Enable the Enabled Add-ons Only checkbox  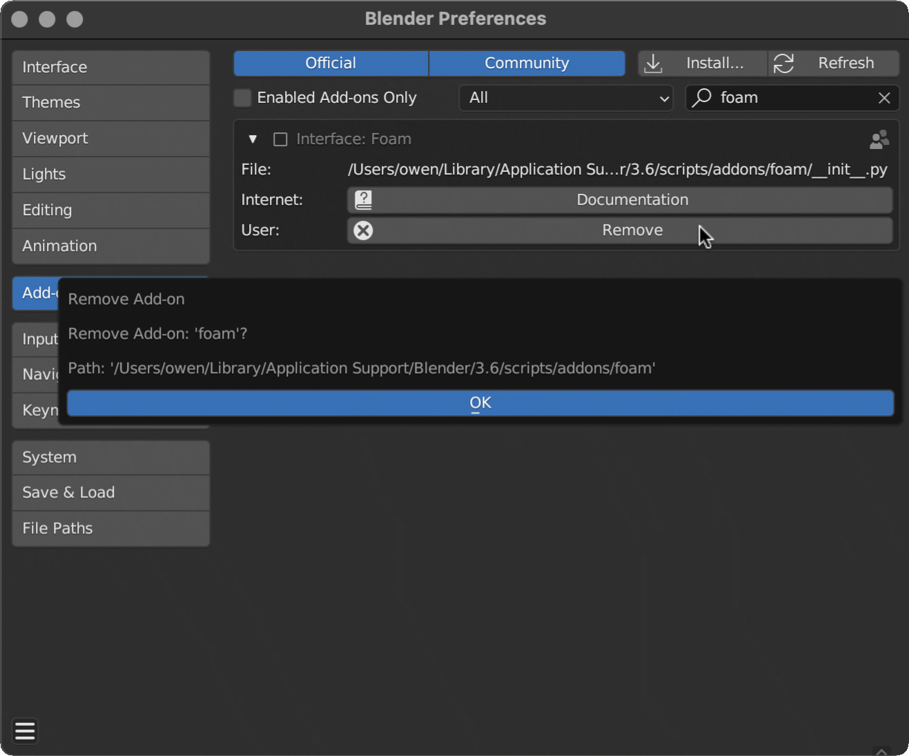coord(242,98)
